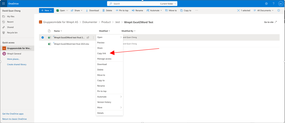Image resolution: width=285 pixels, height=123 pixels.
Task: Open the Name column sort dropdown
Action: 58,31
